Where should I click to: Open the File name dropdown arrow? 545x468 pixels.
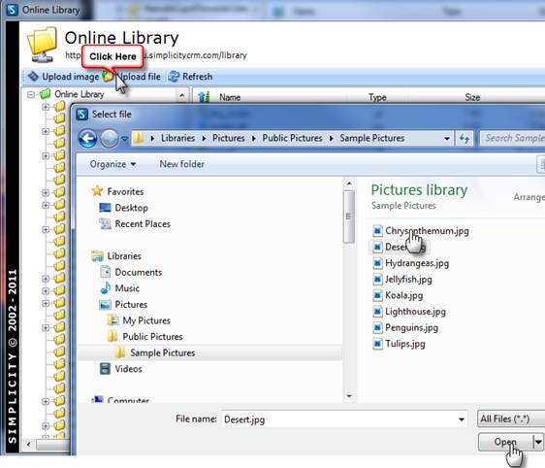click(x=462, y=419)
